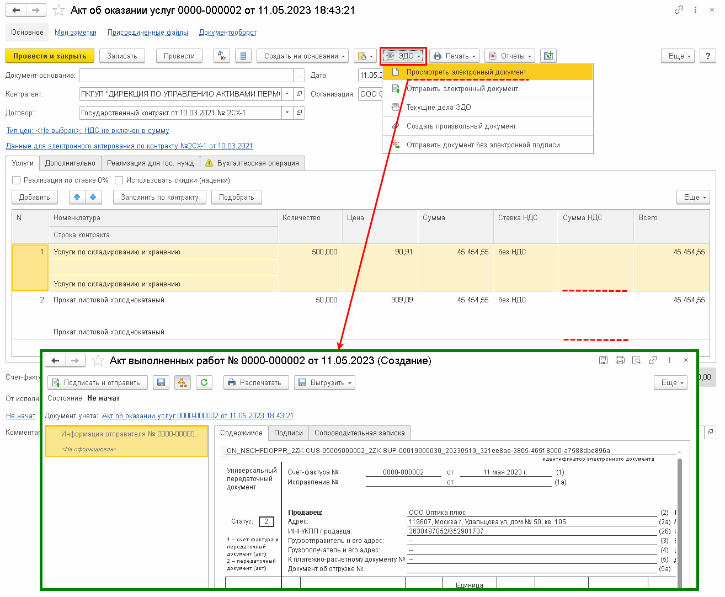Save icon in the Акт выполненных работ header
The image size is (725, 597).
[x=603, y=360]
